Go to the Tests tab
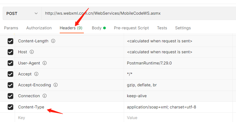 (x=162, y=28)
